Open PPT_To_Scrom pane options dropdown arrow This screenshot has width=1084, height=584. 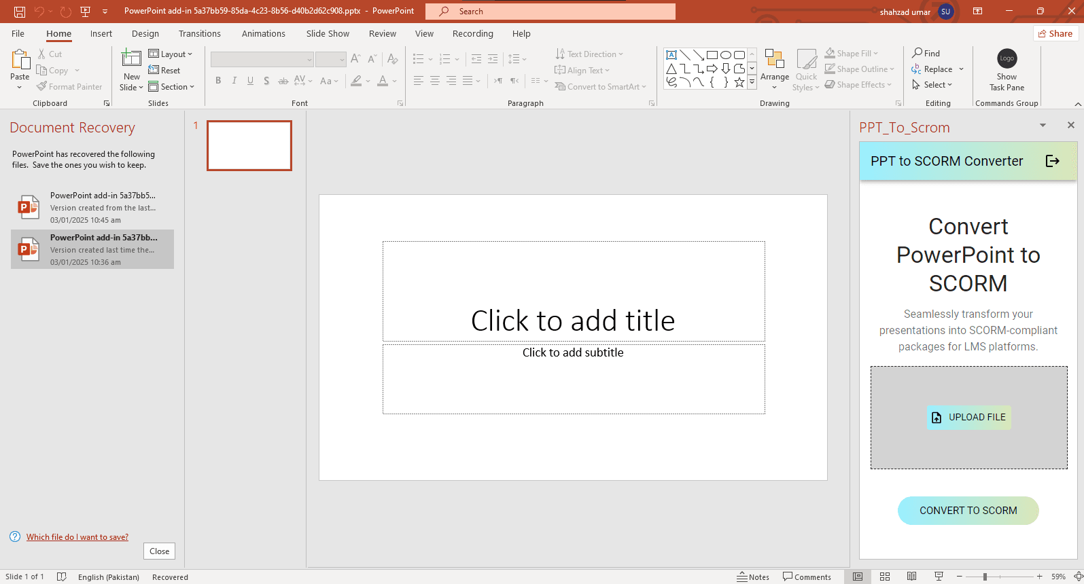click(x=1043, y=126)
